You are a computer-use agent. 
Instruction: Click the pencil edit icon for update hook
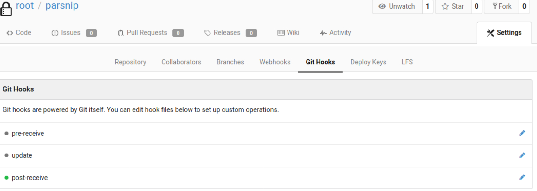pos(522,155)
